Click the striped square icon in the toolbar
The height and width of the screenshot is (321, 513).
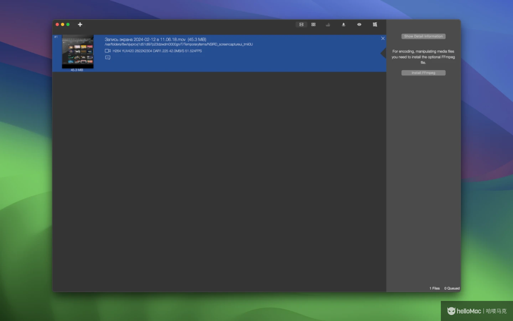point(375,24)
